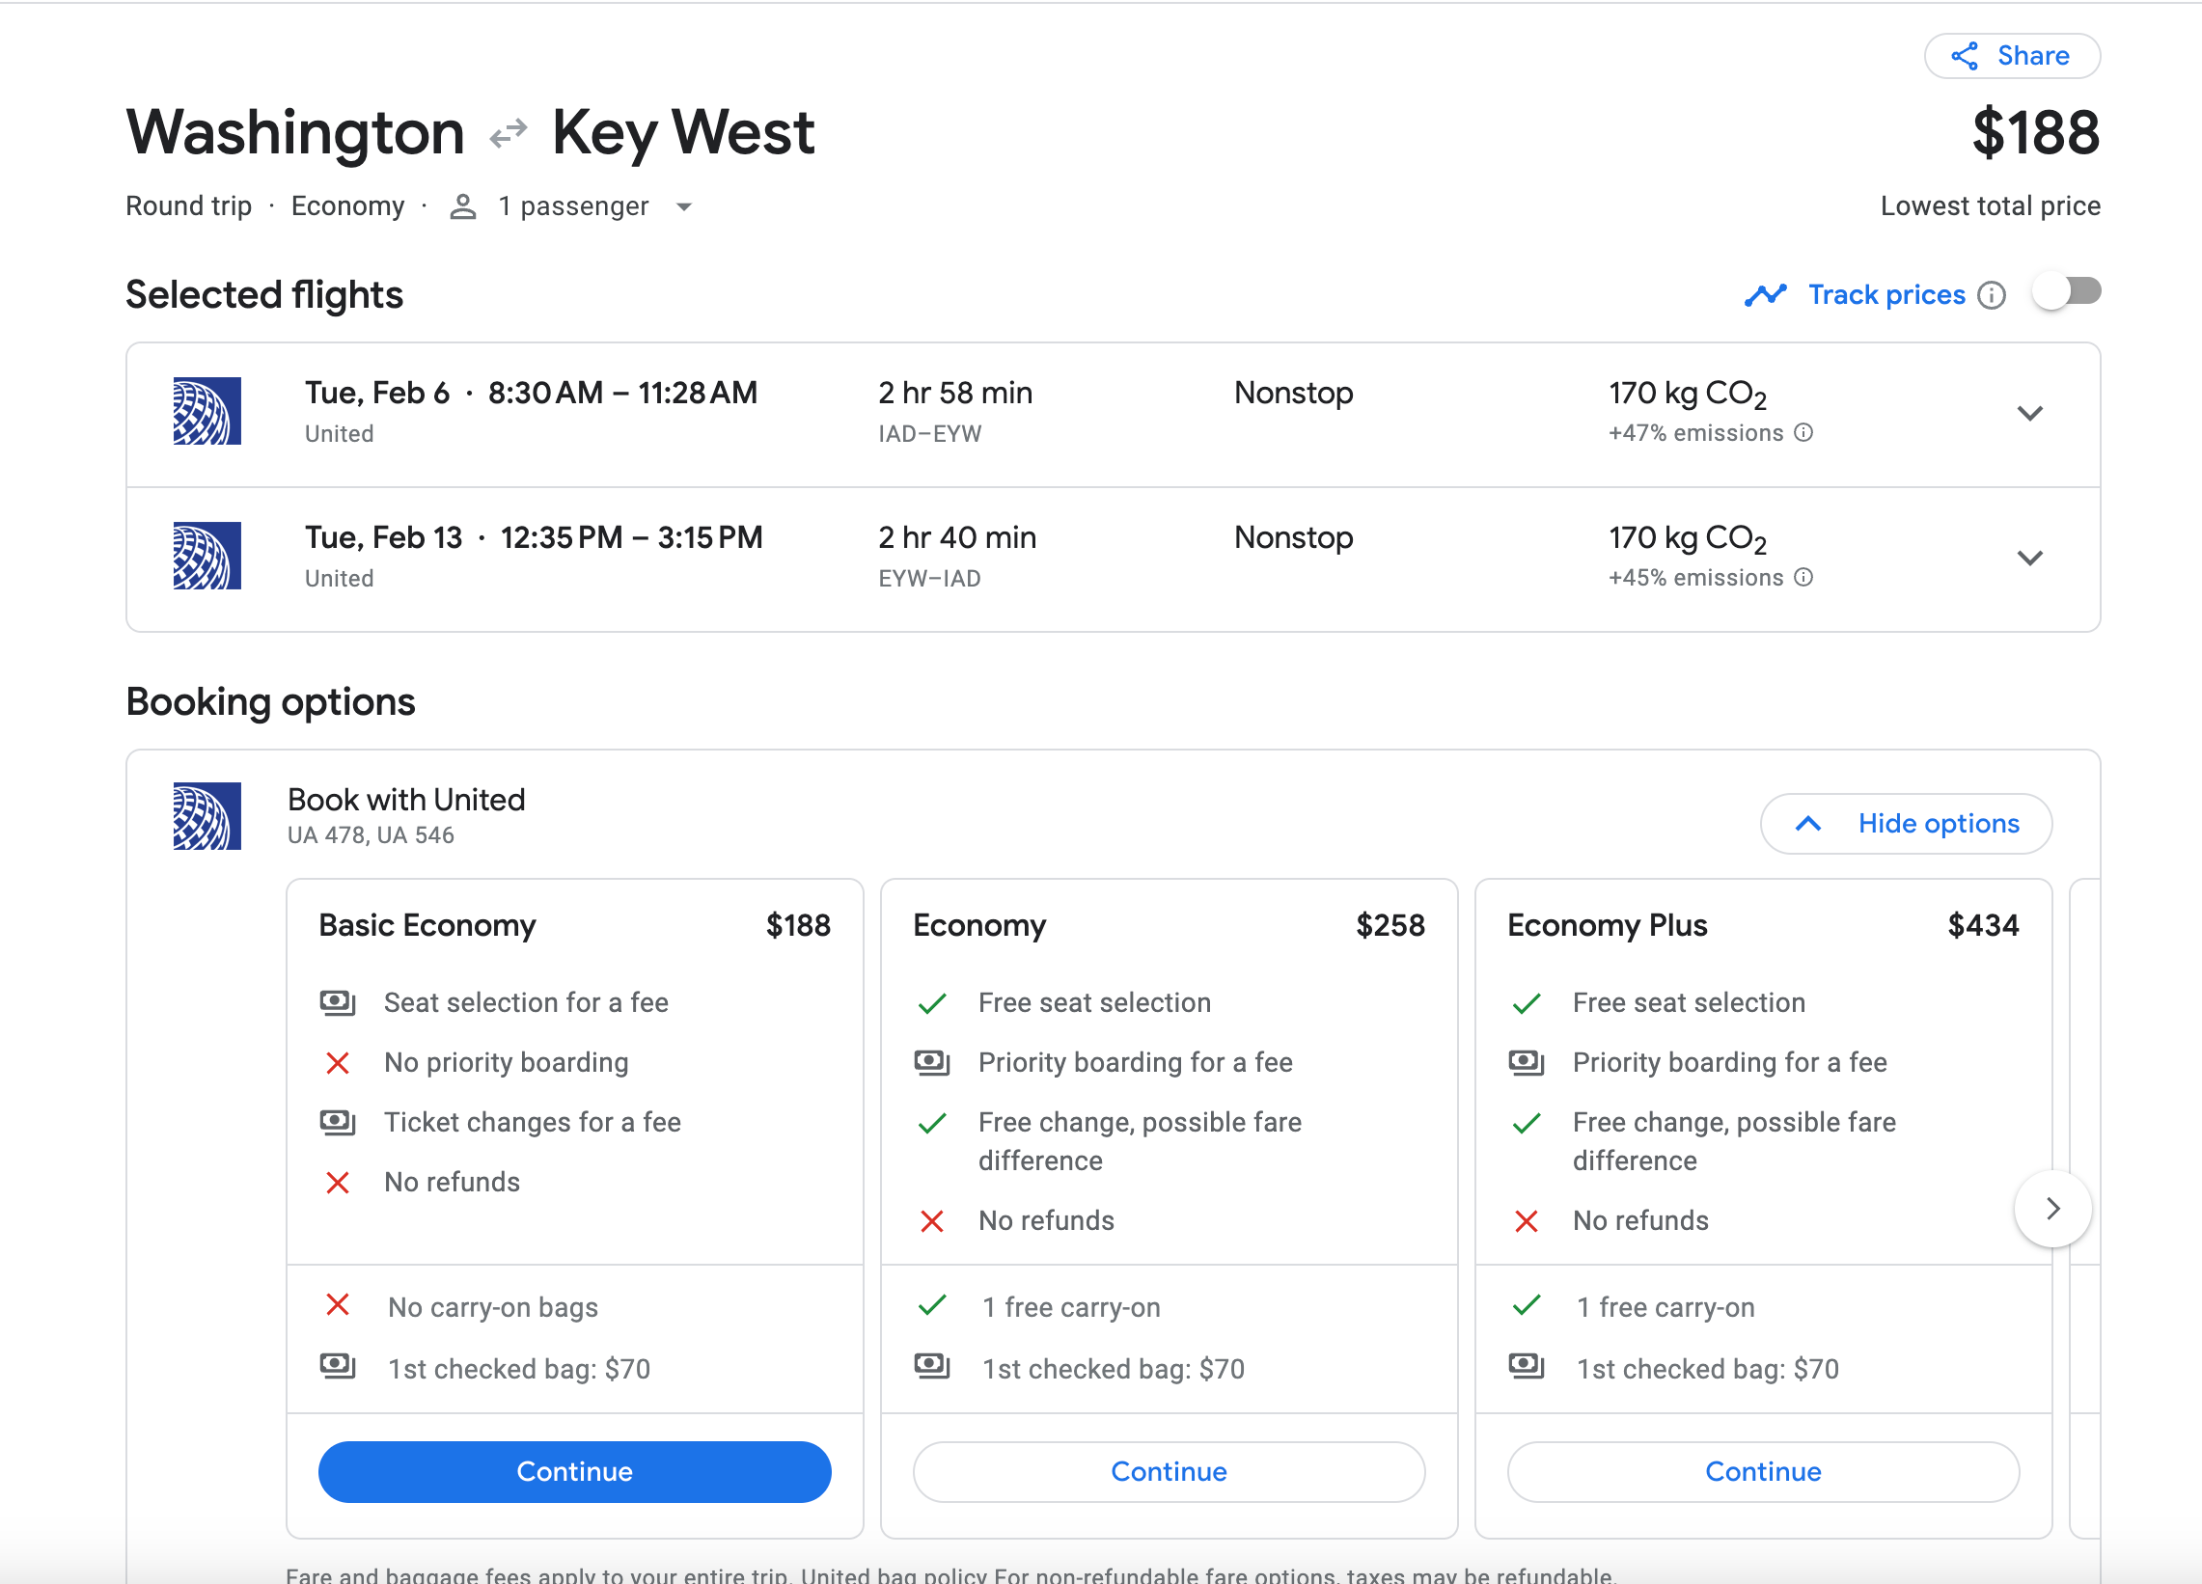
Task: Continue with Economy $258 fare
Action: pos(1168,1471)
